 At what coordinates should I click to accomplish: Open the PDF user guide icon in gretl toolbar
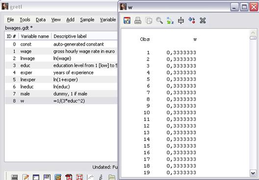[x=69, y=177]
